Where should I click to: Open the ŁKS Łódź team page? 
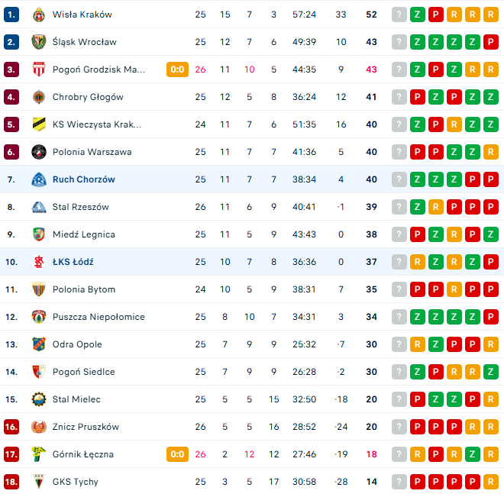[x=73, y=262]
